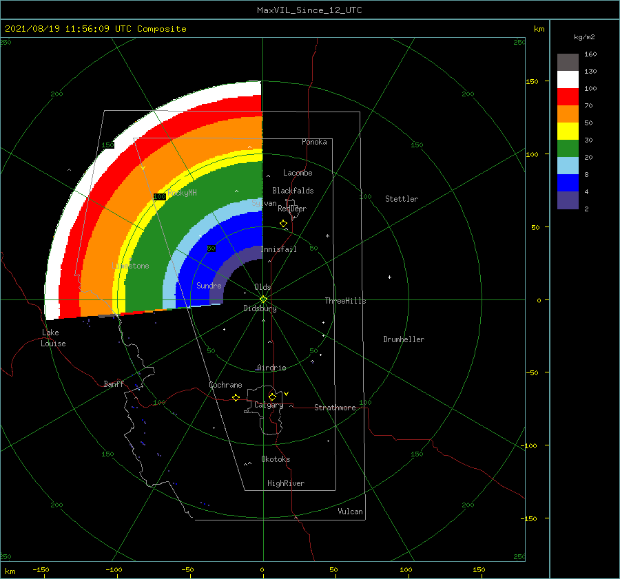Screen dimensions: 620x579
Task: Select the 2021/08/19 11:56:09 UTC Composite timestamp
Action: pyautogui.click(x=96, y=29)
